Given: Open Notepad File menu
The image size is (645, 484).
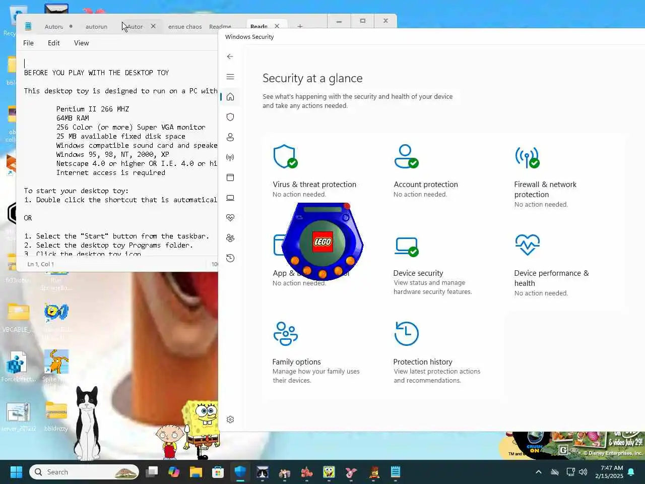Looking at the screenshot, I should (28, 43).
